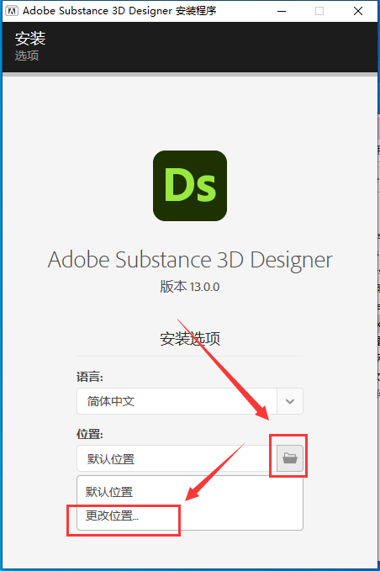Open the language dropdown arrow
380x571 pixels.
pyautogui.click(x=290, y=401)
